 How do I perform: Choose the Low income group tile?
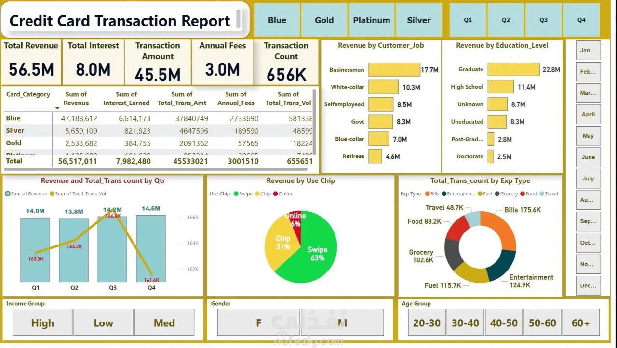click(103, 323)
